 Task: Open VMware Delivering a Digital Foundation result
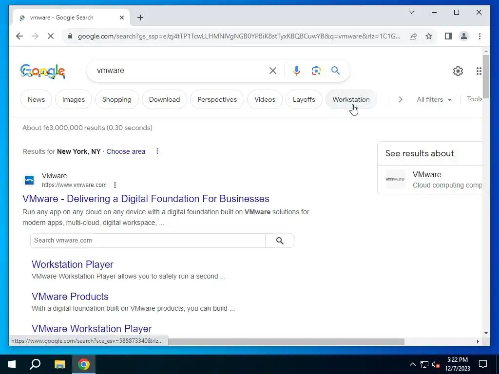pos(146,199)
